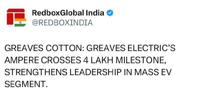Click the words MASS EV in the tweet
204x97 pixels.
[153, 73]
